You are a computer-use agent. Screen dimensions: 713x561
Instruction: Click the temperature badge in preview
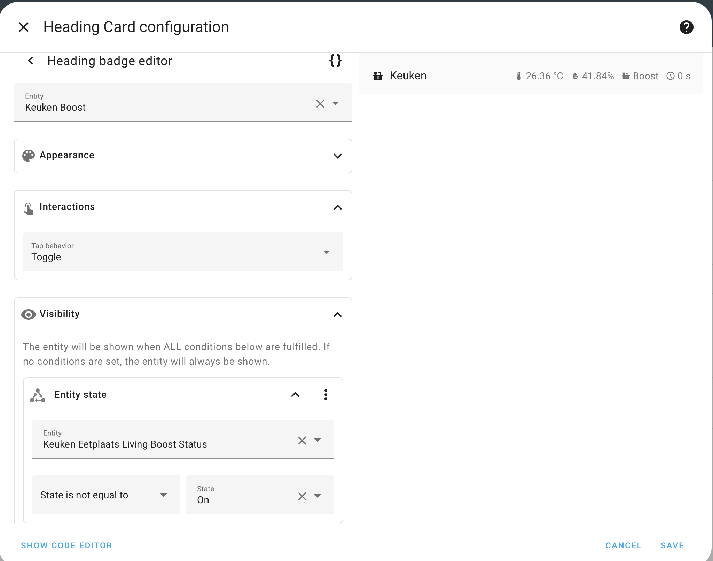pos(539,76)
